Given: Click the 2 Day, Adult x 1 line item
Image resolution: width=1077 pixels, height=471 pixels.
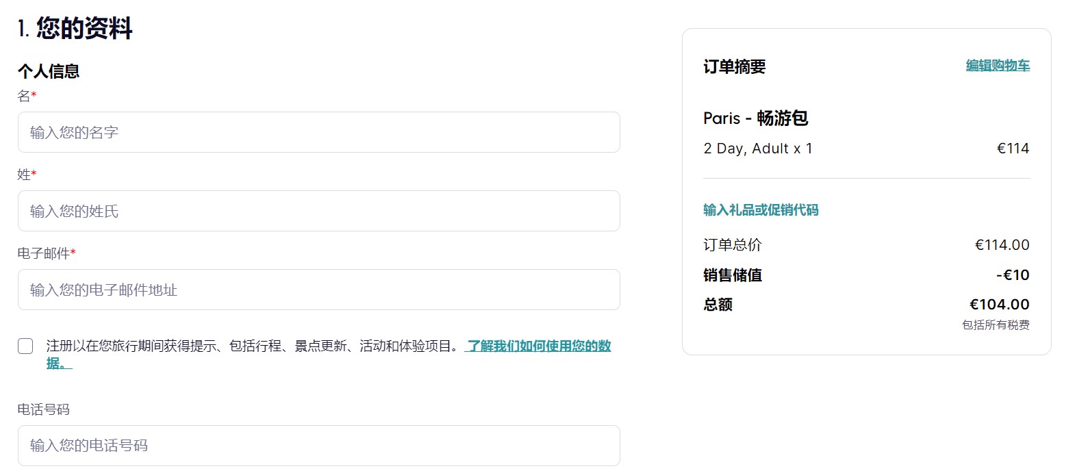Looking at the screenshot, I should (757, 149).
